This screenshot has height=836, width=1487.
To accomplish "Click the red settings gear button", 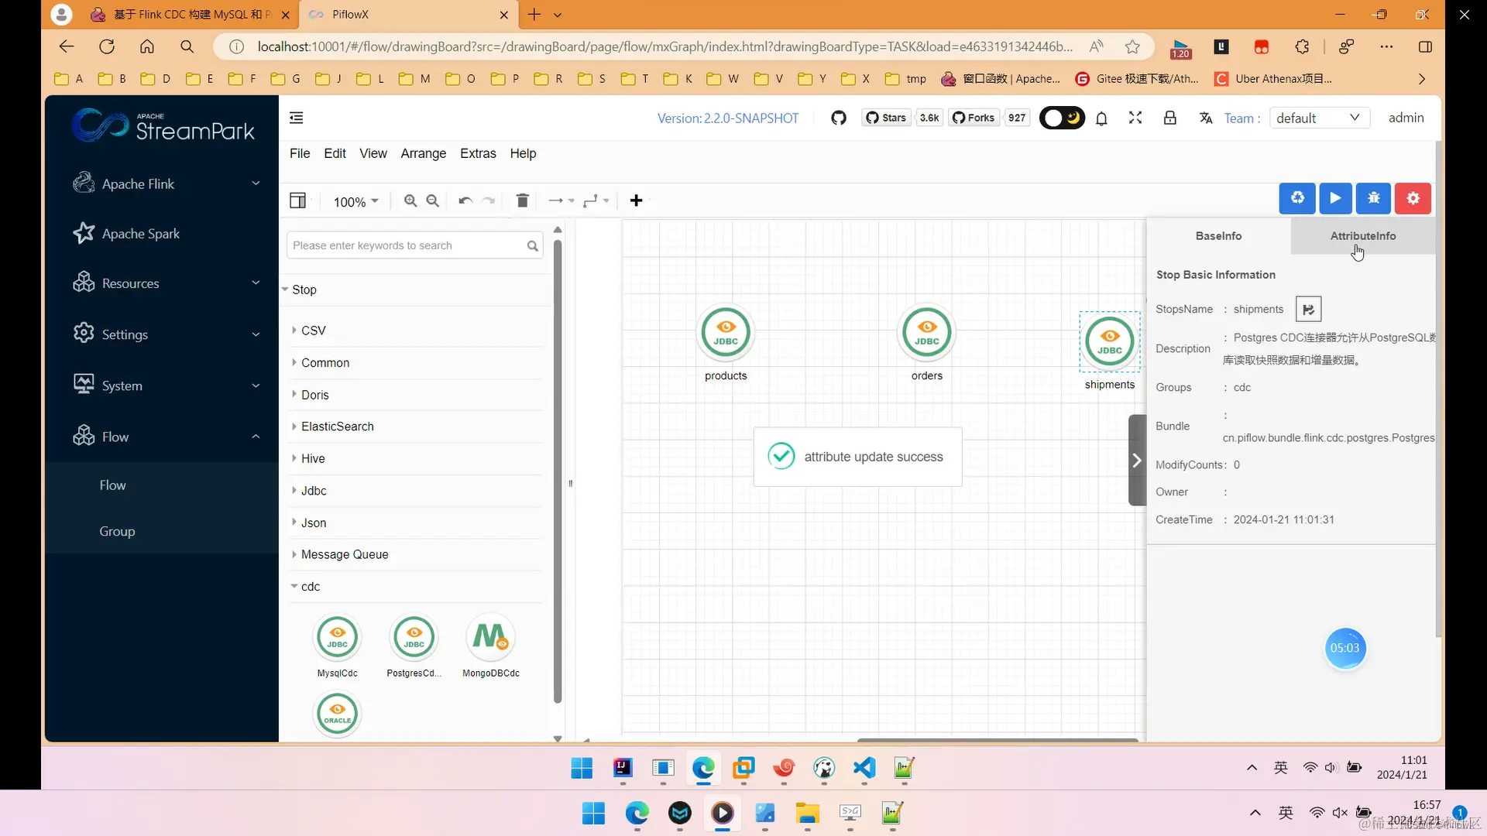I will click(x=1413, y=198).
